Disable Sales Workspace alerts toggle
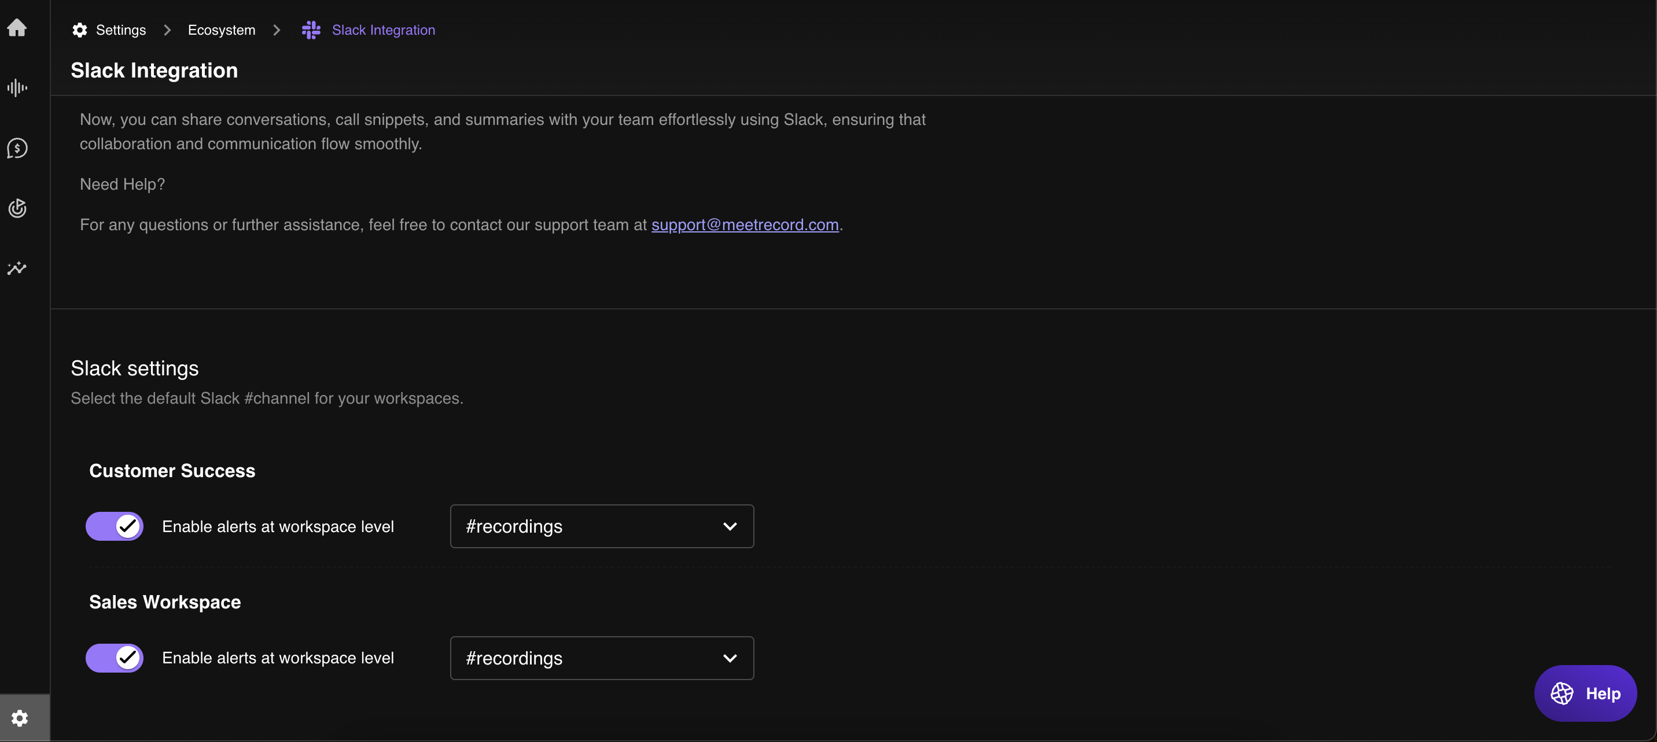 (x=115, y=658)
